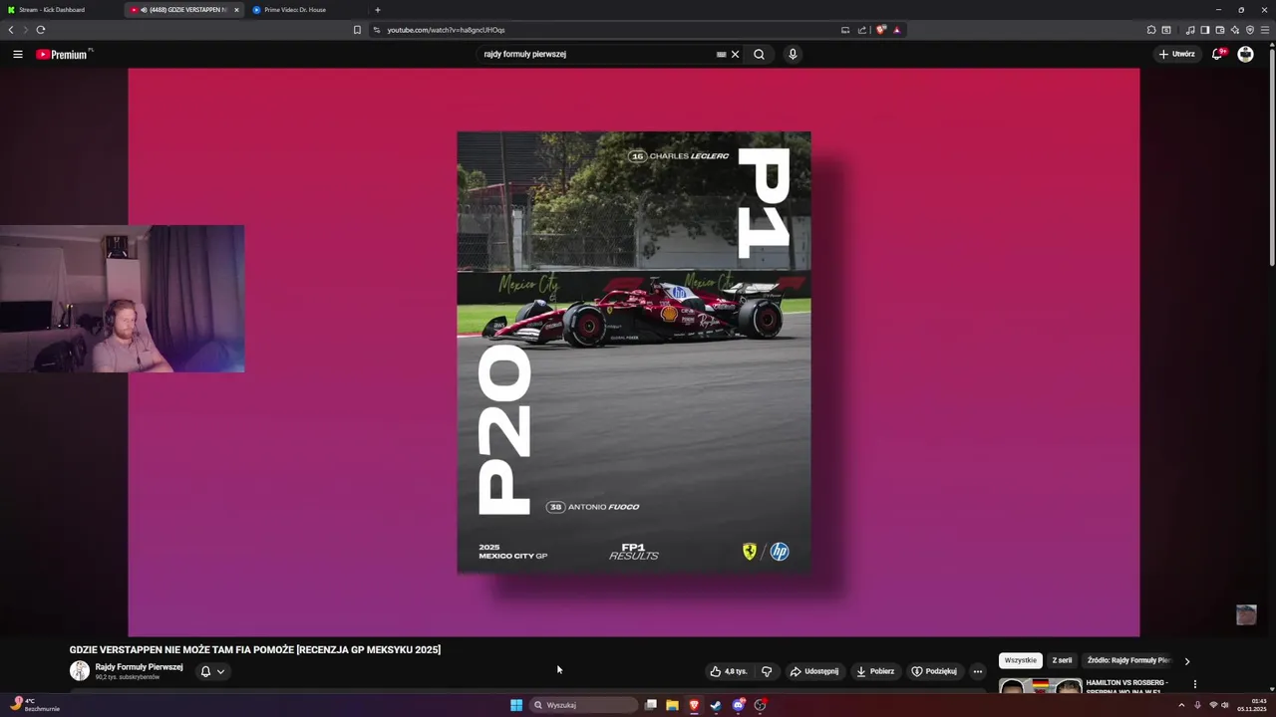1276x717 pixels.
Task: Toggle the browser sidebar panel icon
Action: coord(1205,30)
